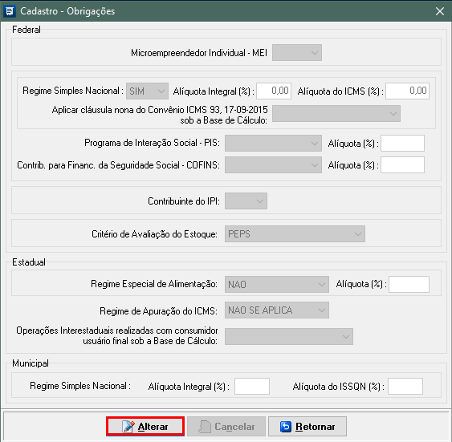
Task: Click the Cancelar page icon
Action: pos(205,427)
